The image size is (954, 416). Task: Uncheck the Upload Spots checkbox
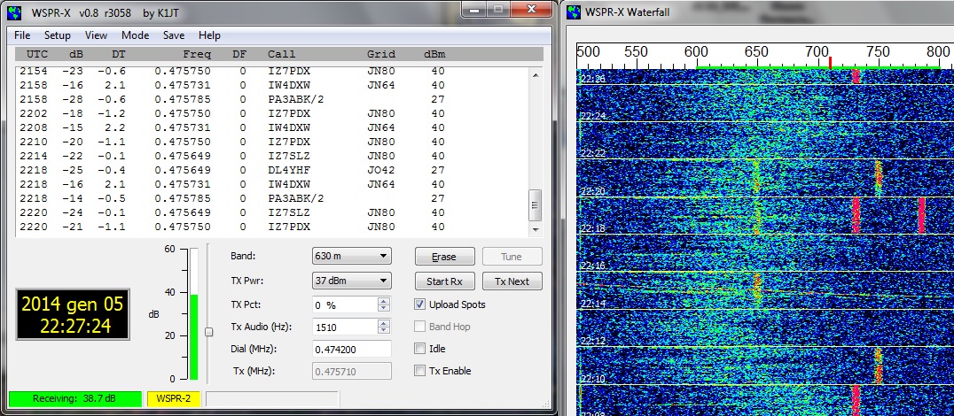[419, 304]
